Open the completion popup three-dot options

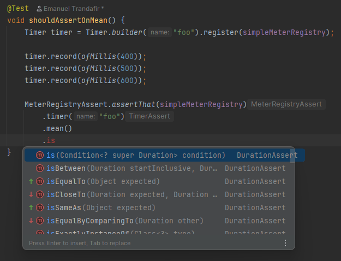285,243
